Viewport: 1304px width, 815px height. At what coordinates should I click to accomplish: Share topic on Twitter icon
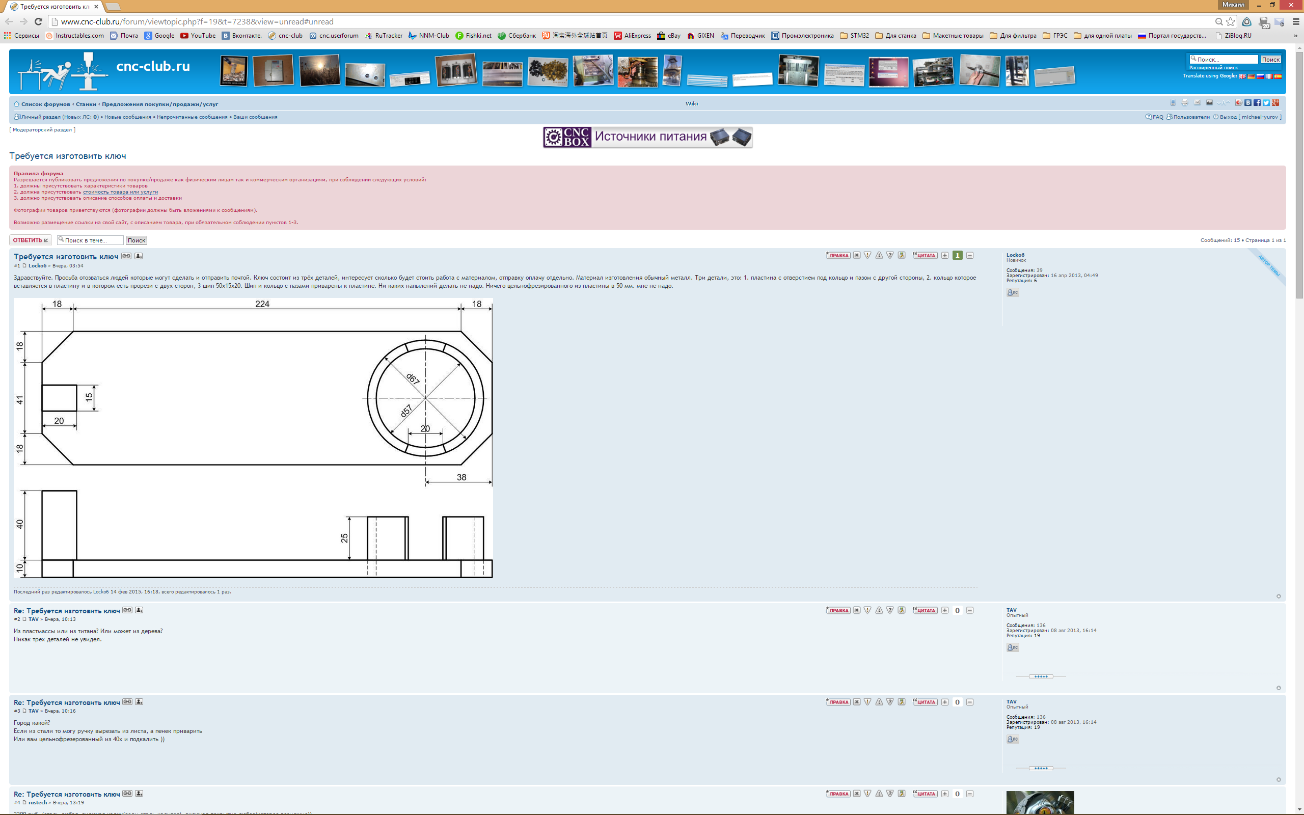coord(1266,102)
